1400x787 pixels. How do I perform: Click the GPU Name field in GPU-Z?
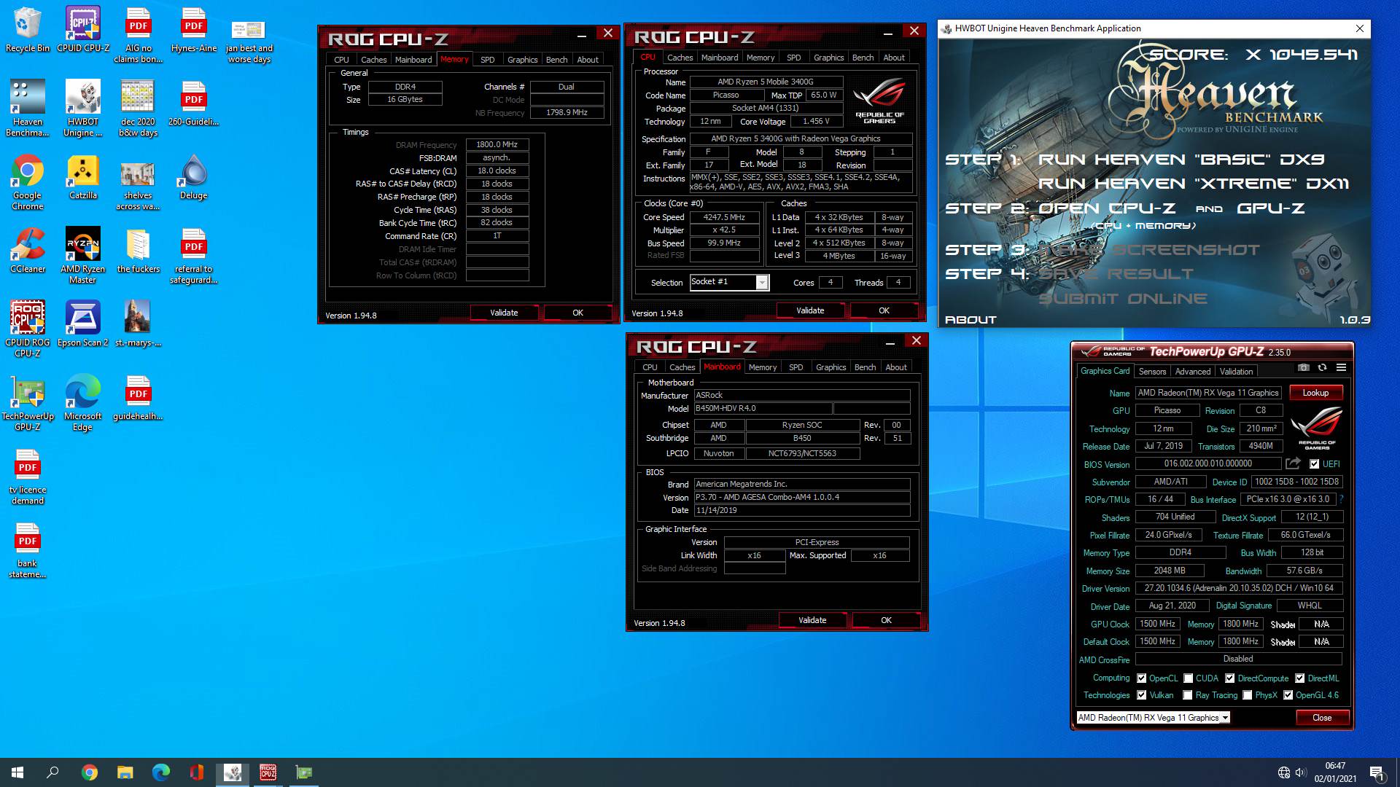[x=1207, y=393]
